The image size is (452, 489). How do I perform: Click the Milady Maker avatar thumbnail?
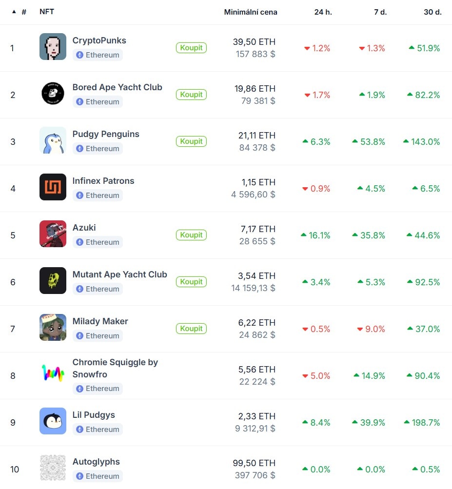pos(53,328)
